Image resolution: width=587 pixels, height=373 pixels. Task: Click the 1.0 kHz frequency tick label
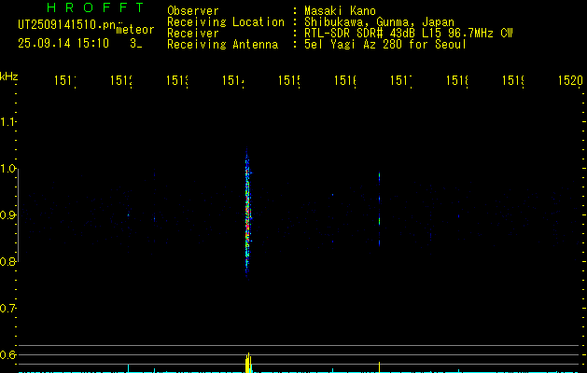pyautogui.click(x=7, y=168)
